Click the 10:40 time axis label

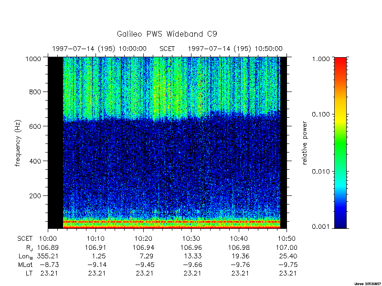239,239
